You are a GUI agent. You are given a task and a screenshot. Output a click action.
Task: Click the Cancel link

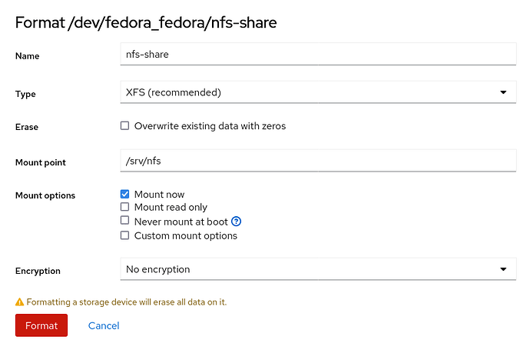104,325
